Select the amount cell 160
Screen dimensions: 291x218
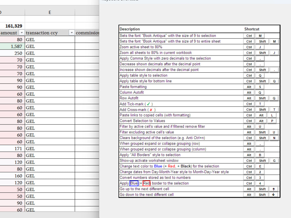click(x=12, y=176)
